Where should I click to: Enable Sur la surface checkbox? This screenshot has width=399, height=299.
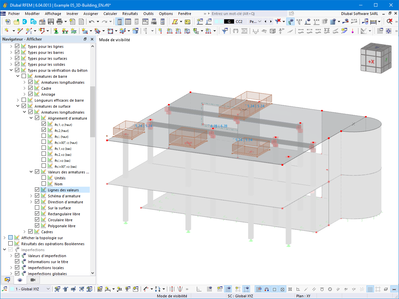click(37, 208)
